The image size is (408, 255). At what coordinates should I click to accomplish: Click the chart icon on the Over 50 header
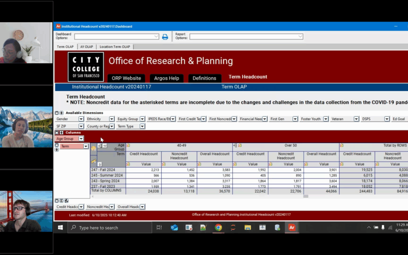(240, 145)
